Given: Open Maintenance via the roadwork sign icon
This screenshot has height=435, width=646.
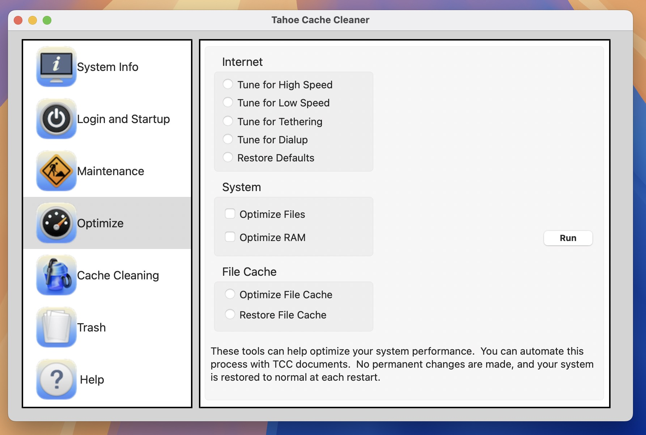Looking at the screenshot, I should click(56, 171).
